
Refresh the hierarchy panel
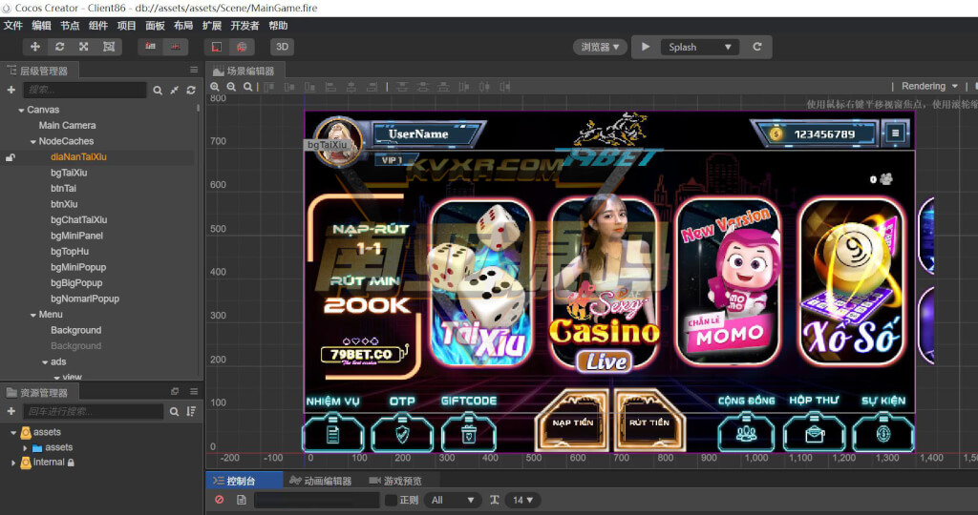click(191, 91)
